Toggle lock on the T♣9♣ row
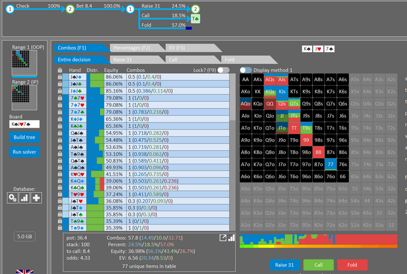 tap(60, 221)
